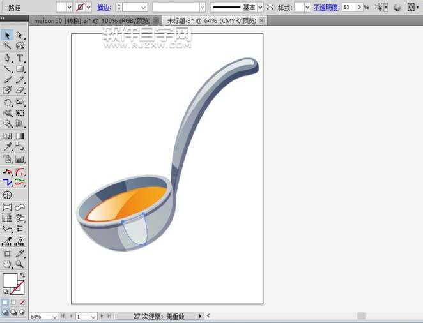Choose the Rectangle tool

pyautogui.click(x=20, y=69)
